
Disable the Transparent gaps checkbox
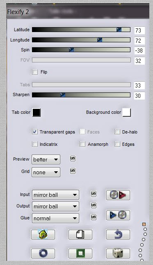point(35,131)
